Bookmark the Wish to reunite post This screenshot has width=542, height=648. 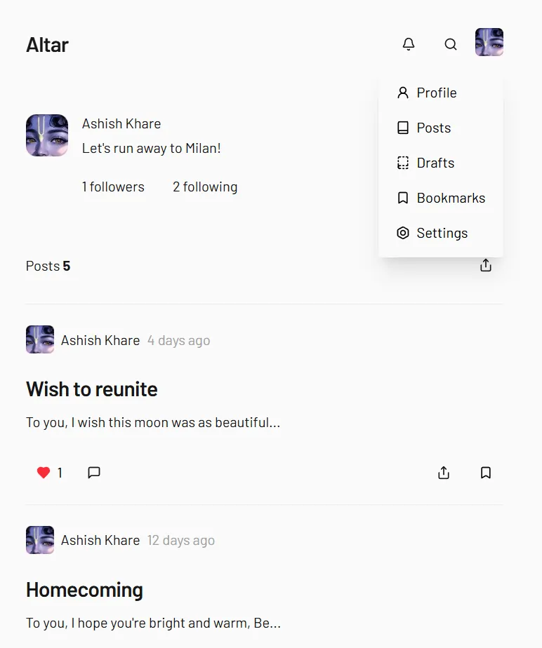point(486,473)
